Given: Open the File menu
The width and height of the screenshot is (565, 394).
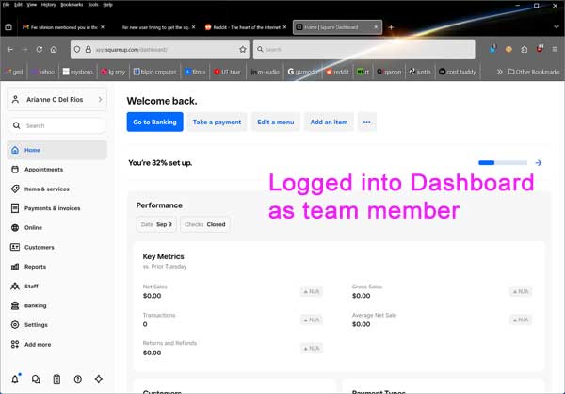Looking at the screenshot, I should [x=7, y=5].
